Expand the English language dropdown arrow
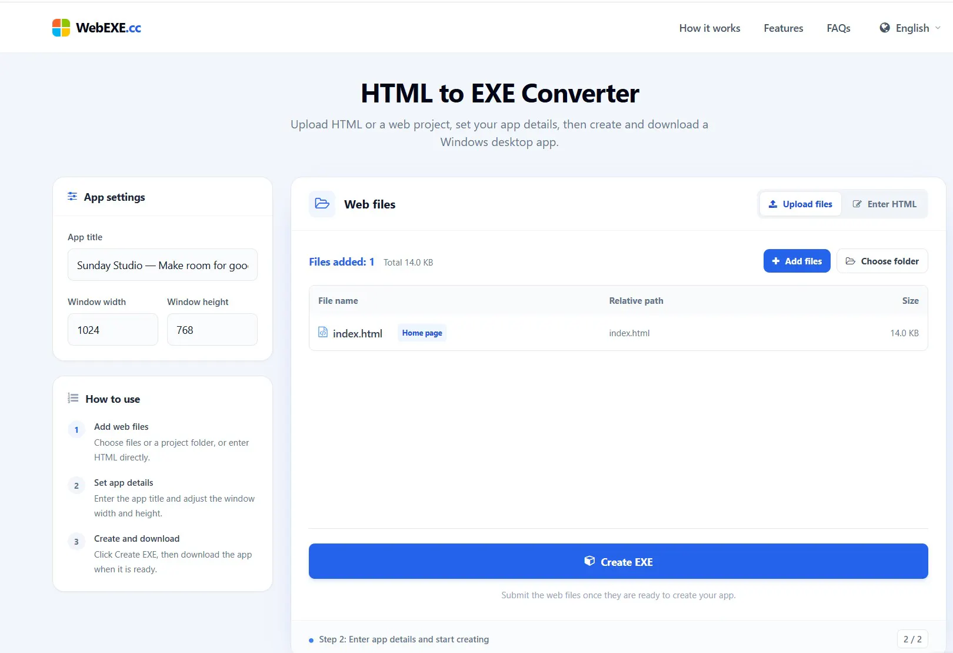This screenshot has width=953, height=653. (938, 28)
